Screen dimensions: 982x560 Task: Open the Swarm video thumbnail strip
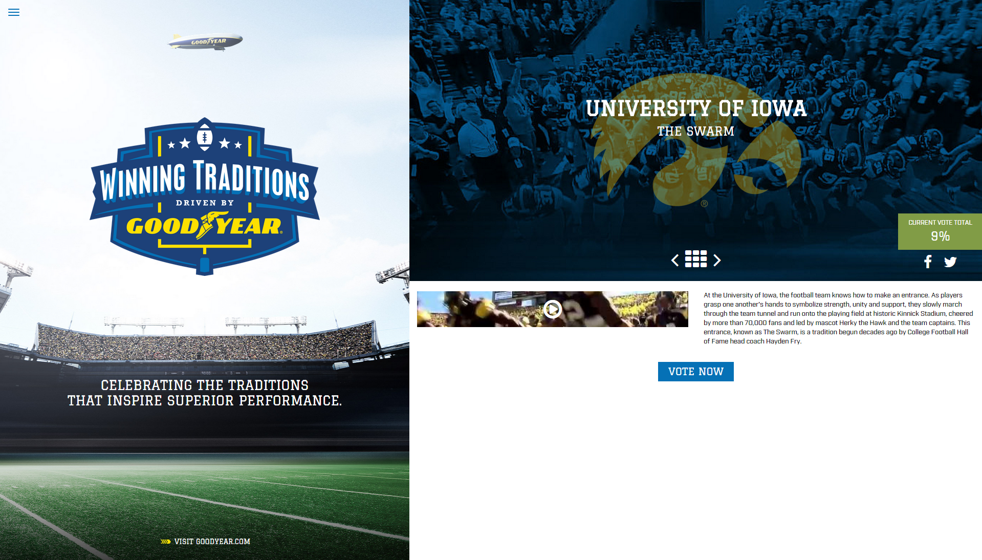pyautogui.click(x=553, y=309)
